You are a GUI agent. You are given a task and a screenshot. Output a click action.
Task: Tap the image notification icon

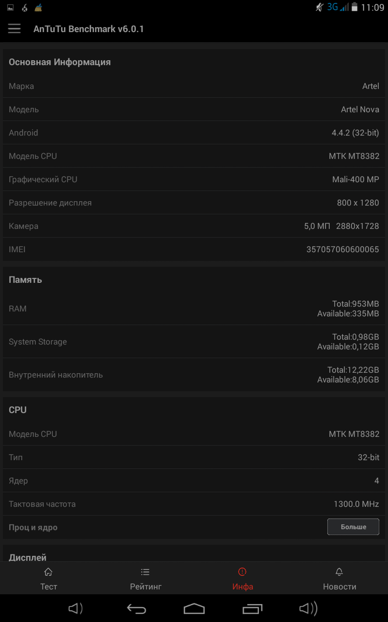(10, 8)
